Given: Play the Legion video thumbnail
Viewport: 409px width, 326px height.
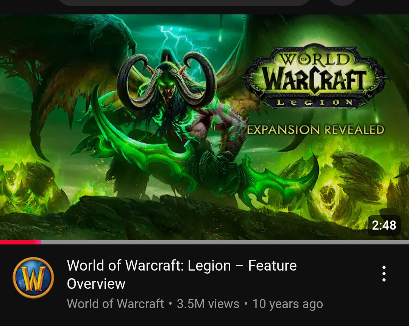Looking at the screenshot, I should [204, 127].
